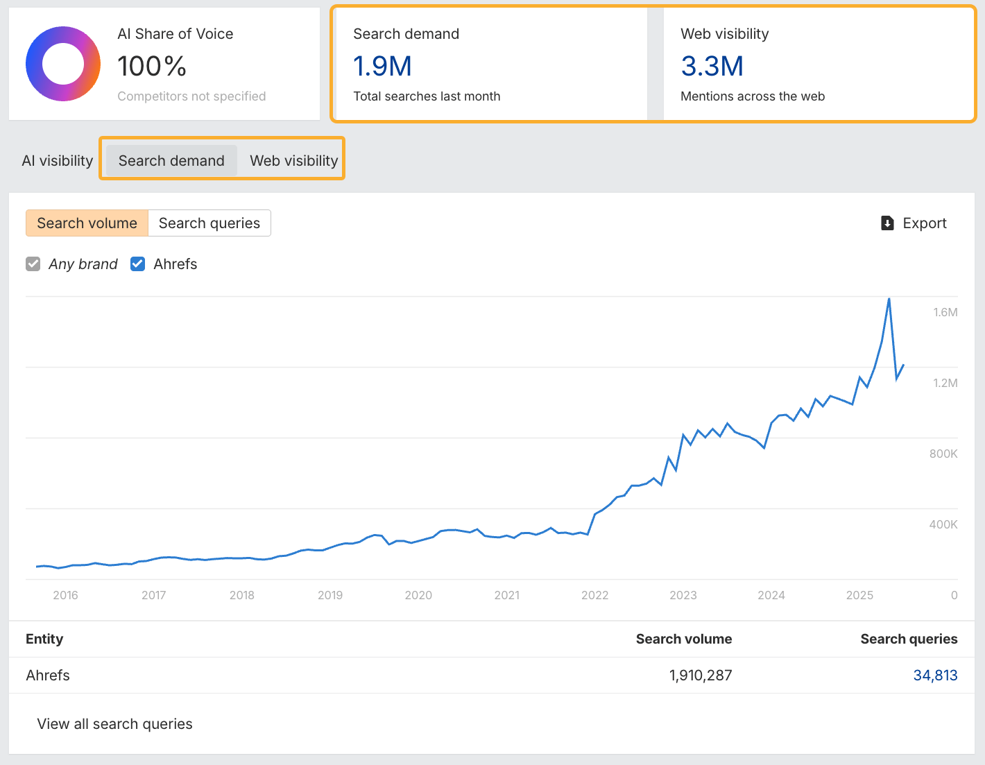This screenshot has width=985, height=765.
Task: Click the AI Share of Voice donut chart
Action: (x=63, y=64)
